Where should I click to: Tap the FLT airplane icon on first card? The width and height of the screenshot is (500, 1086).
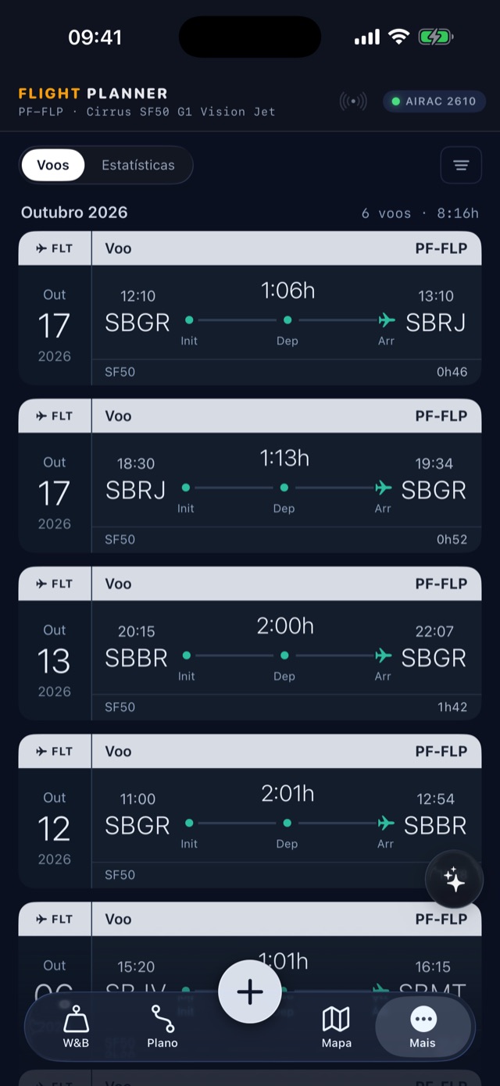coord(41,248)
